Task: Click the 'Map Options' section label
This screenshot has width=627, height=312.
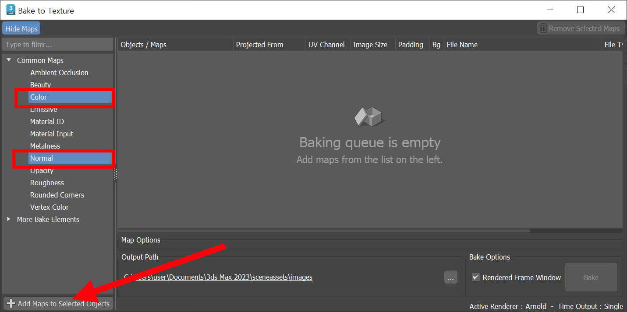Action: click(x=141, y=240)
